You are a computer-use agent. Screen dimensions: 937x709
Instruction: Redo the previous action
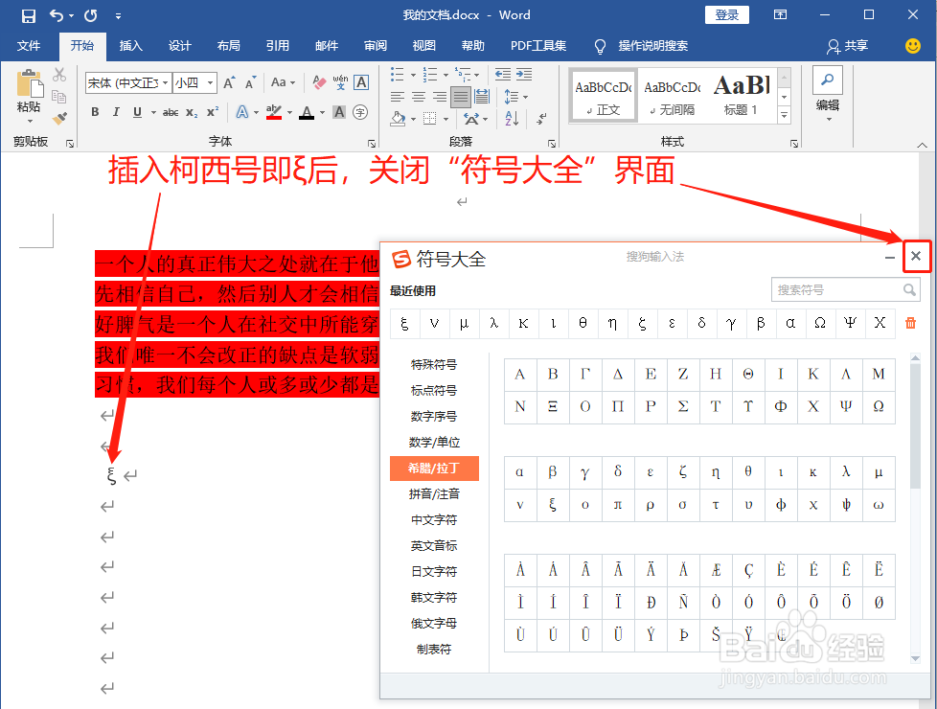91,15
